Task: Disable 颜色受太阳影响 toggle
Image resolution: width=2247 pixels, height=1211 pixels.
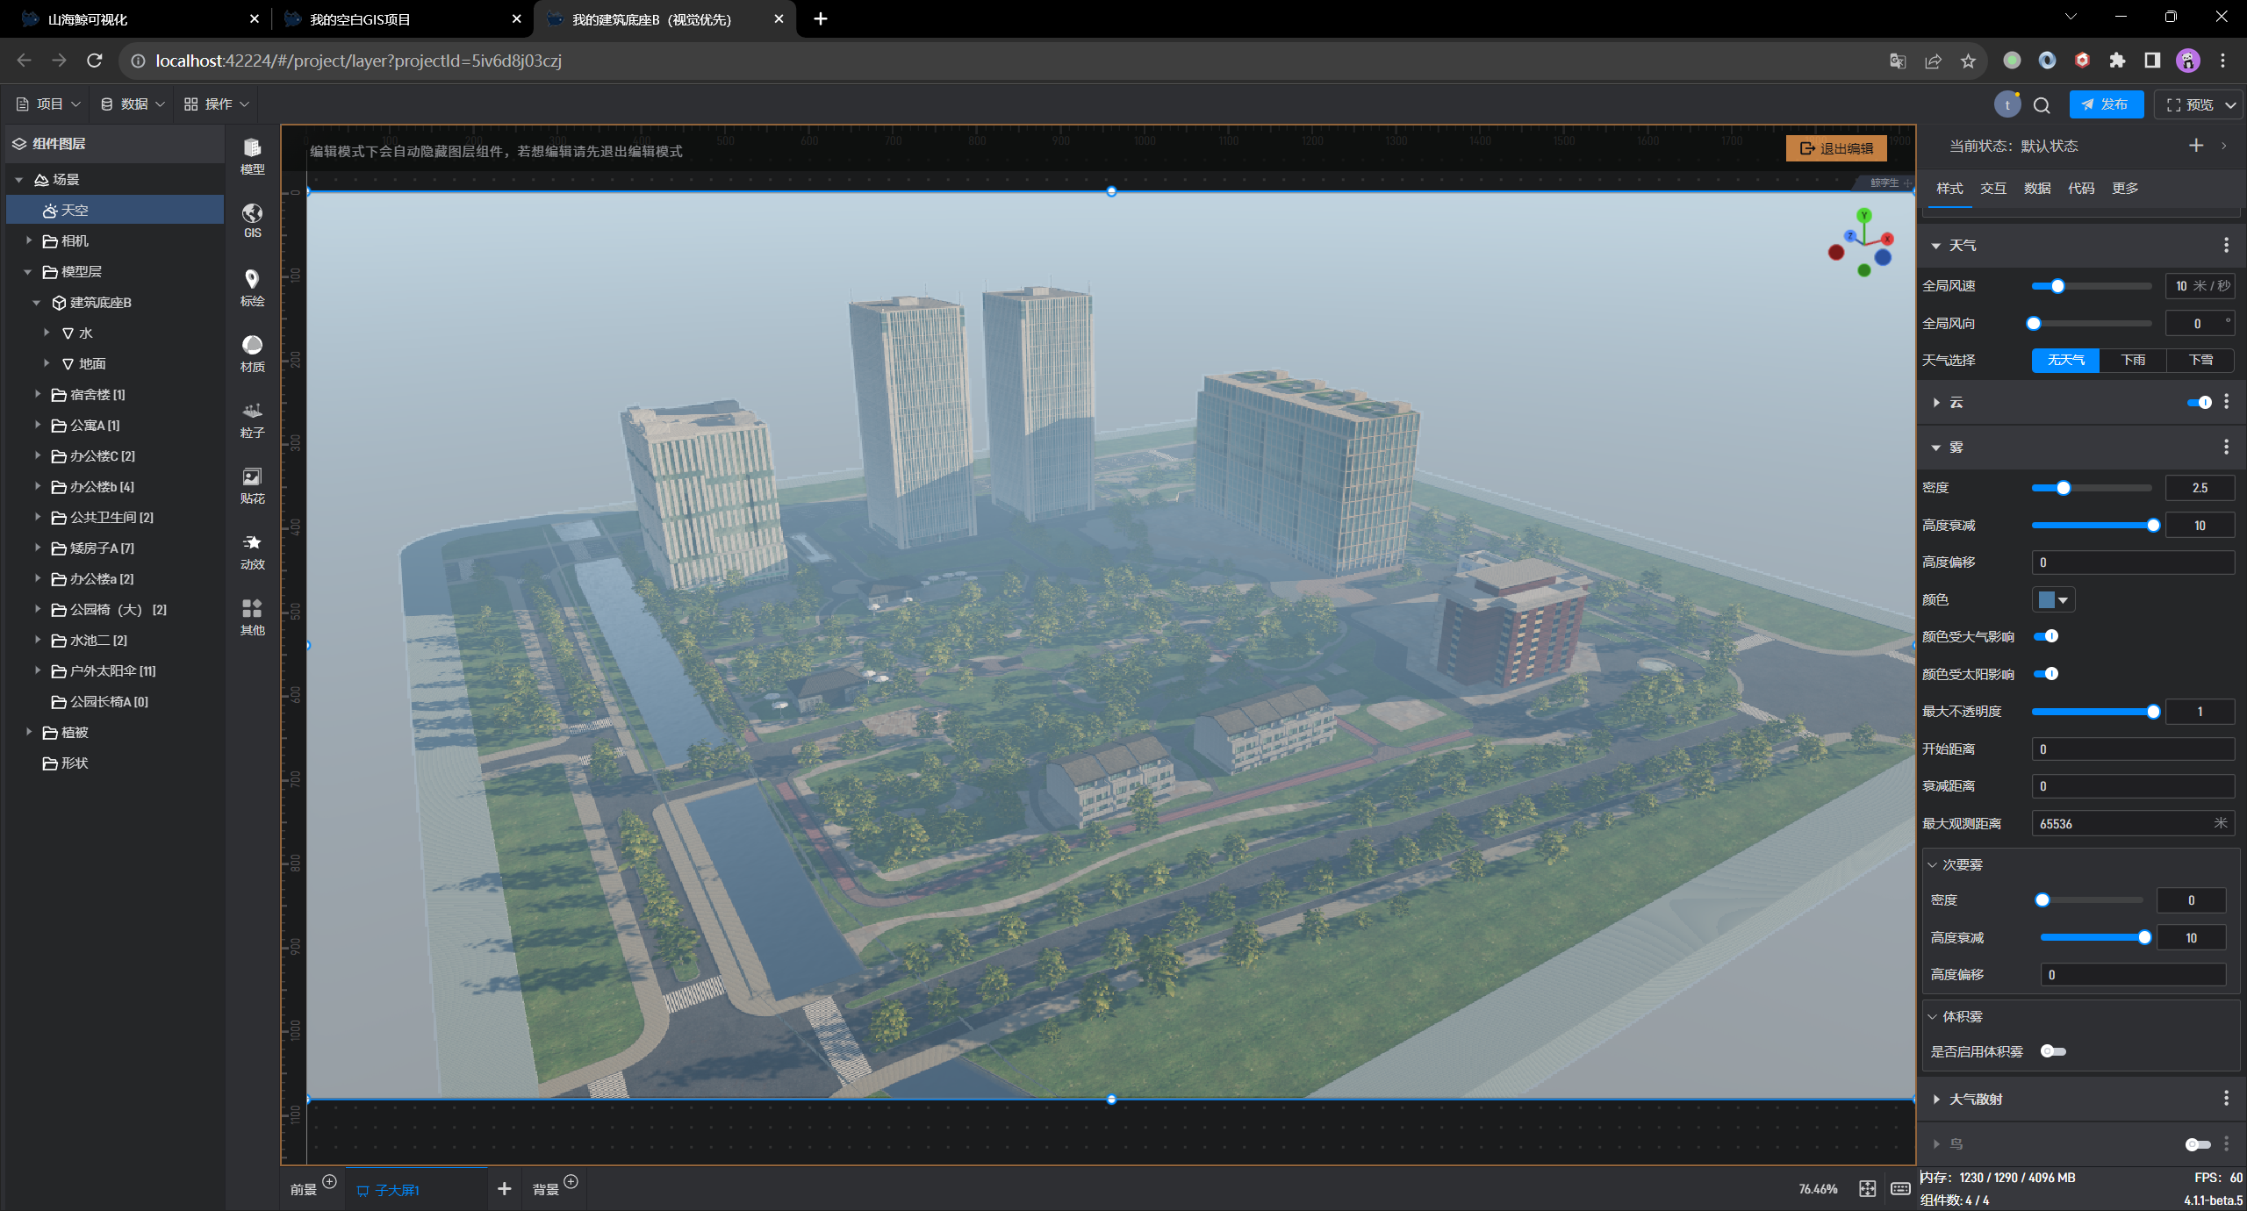Action: point(2046,674)
